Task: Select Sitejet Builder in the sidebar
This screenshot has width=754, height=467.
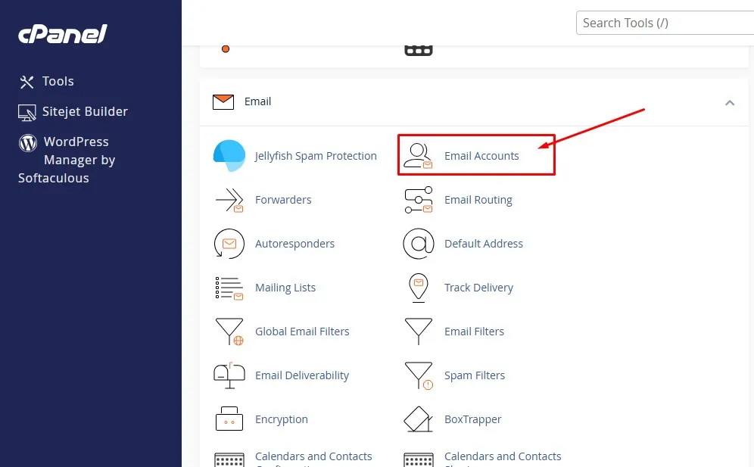Action: (x=73, y=111)
